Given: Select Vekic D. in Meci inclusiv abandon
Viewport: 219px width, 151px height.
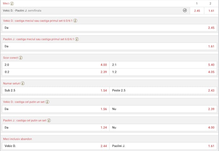Looking at the screenshot, I should (x=56, y=146).
